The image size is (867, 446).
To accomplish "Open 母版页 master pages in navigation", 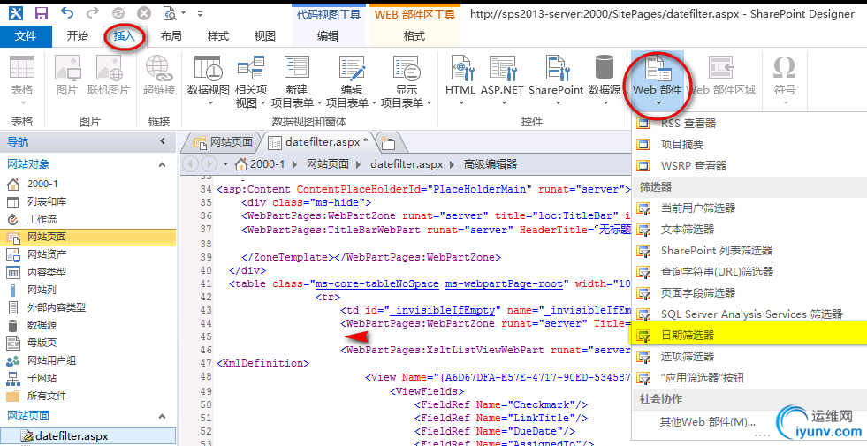I will click(42, 343).
